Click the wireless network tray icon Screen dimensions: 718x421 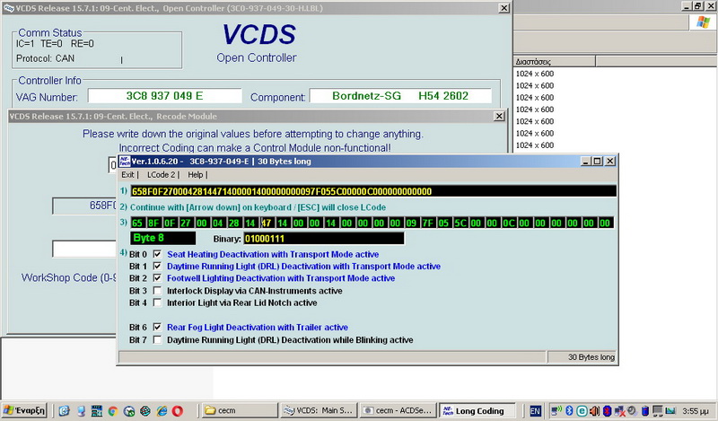(556, 411)
